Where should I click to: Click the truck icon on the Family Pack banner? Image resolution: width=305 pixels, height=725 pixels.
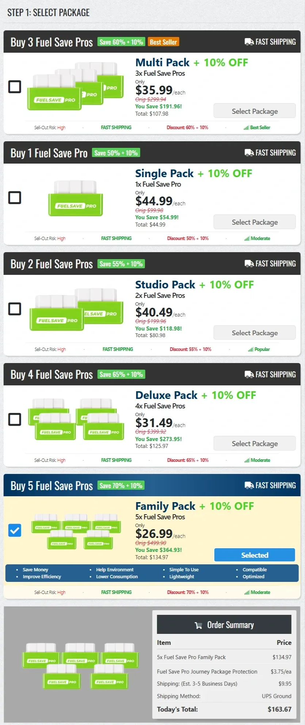(249, 485)
